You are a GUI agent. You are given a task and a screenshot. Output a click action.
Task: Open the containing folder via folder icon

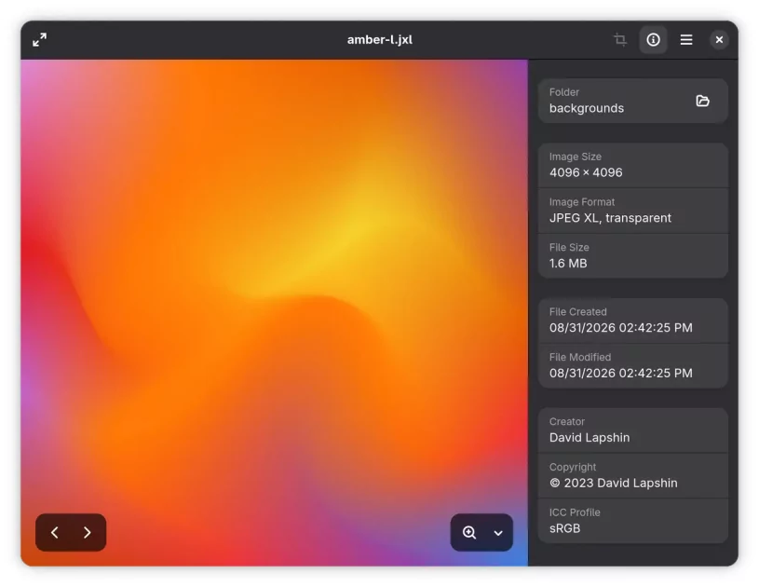[x=702, y=101]
